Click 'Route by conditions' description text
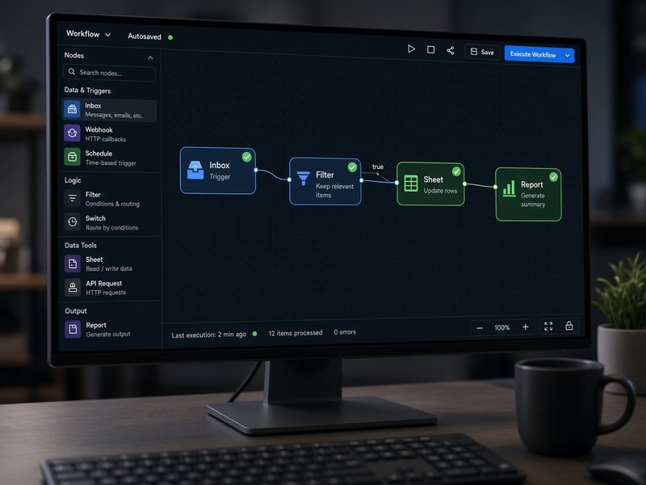Viewport: 646px width, 485px height. coord(111,228)
